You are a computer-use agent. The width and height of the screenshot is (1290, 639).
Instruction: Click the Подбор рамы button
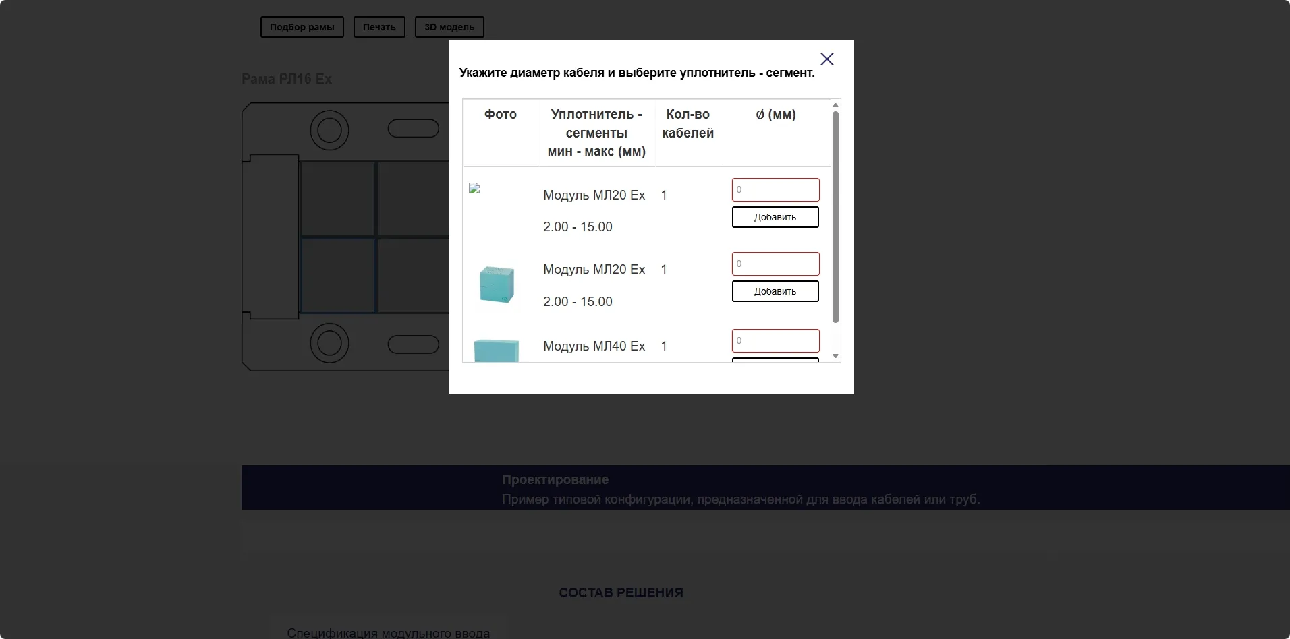pos(302,27)
